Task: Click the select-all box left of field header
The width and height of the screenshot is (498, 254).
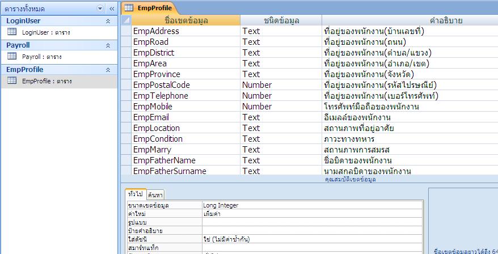Action: (126, 20)
